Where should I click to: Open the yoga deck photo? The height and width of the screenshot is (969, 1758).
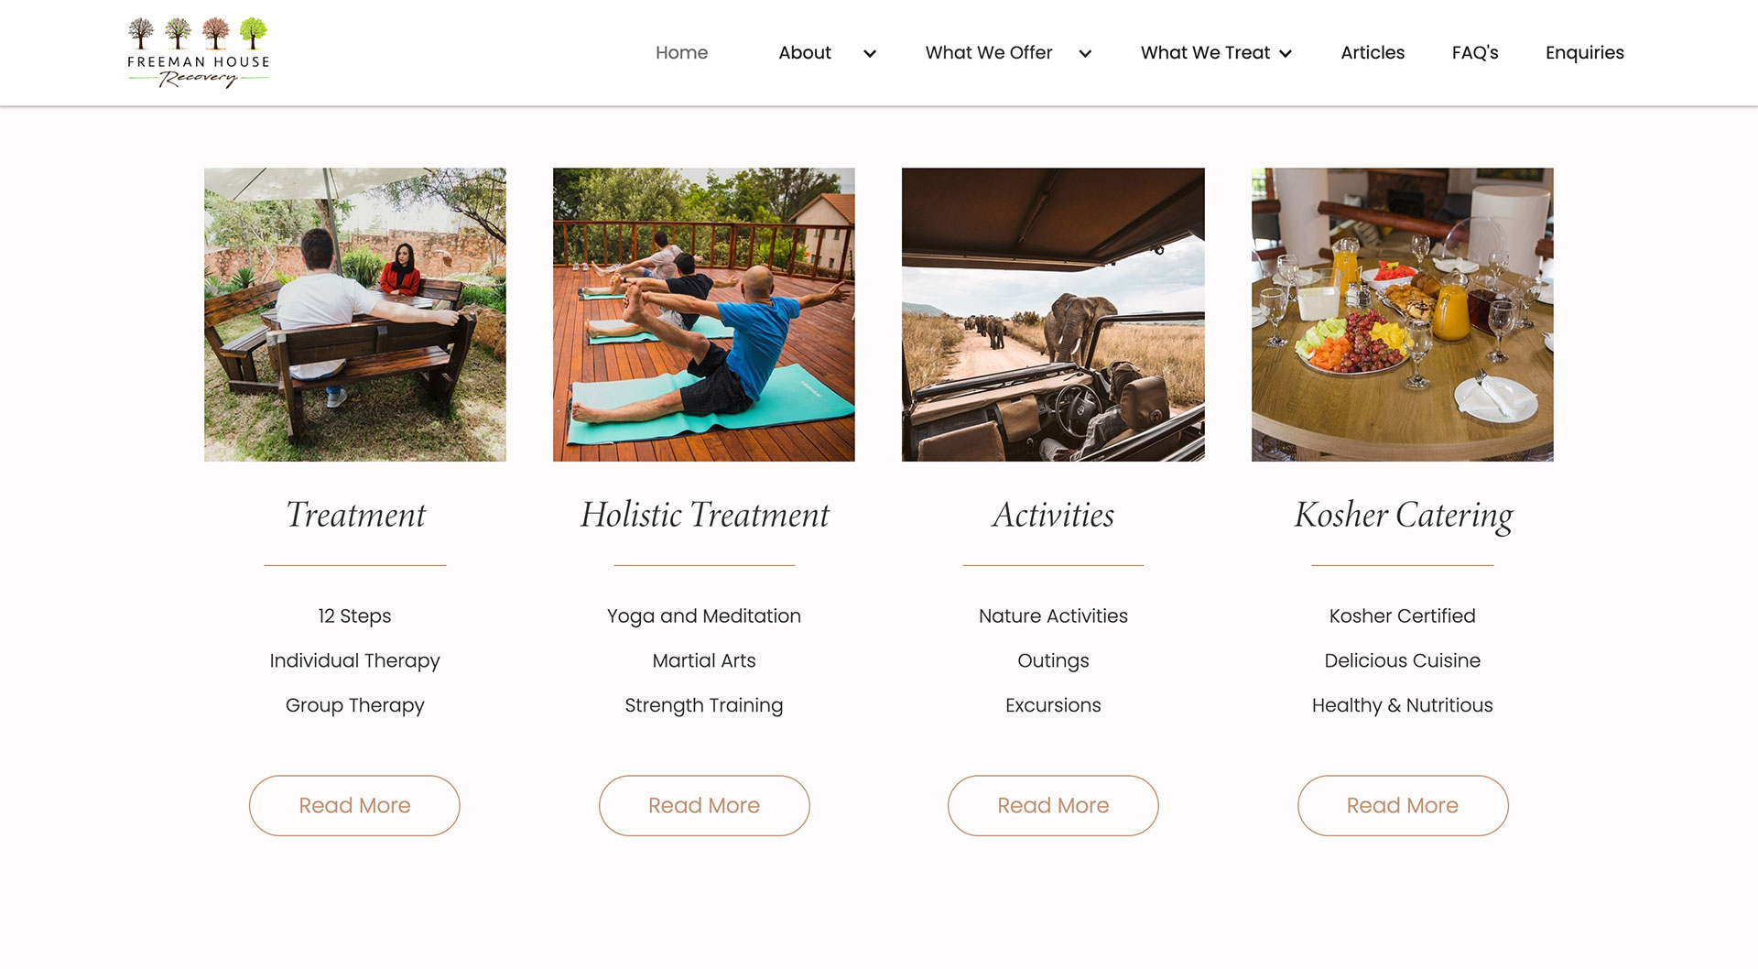(704, 314)
